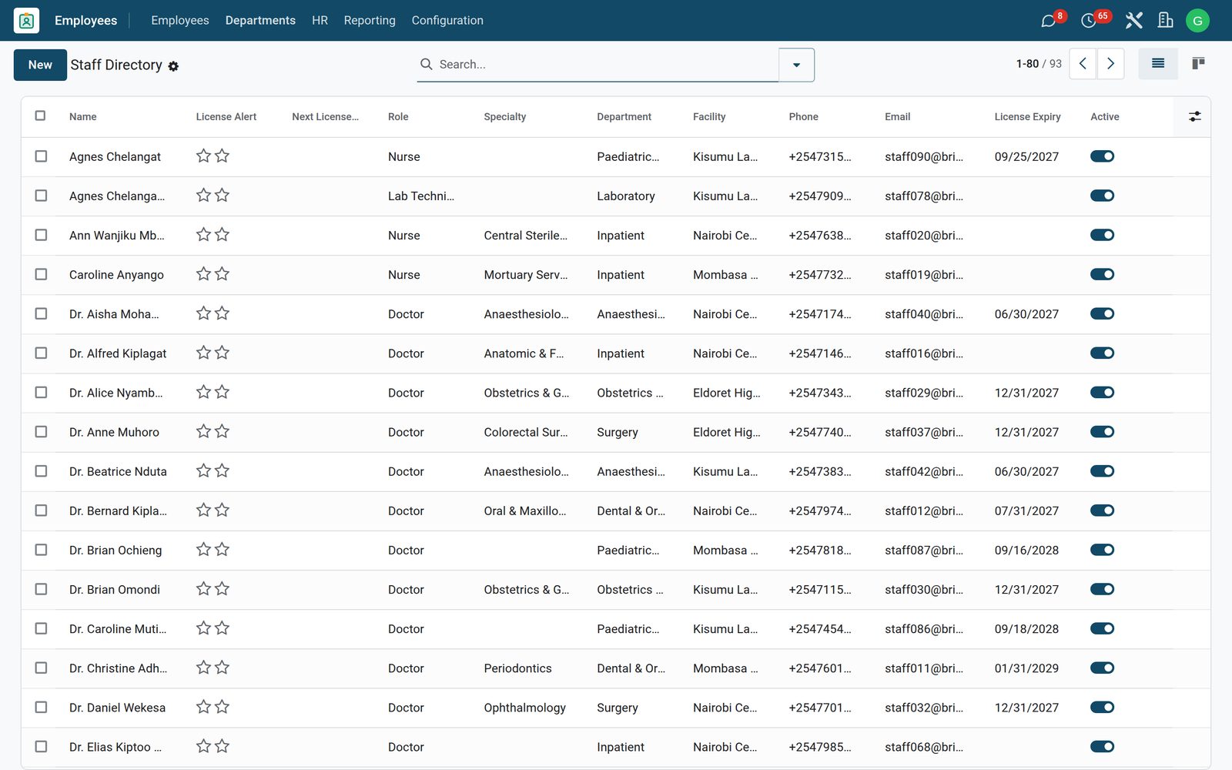Open the Staff Directory gear settings
The height and width of the screenshot is (770, 1232).
pyautogui.click(x=173, y=66)
